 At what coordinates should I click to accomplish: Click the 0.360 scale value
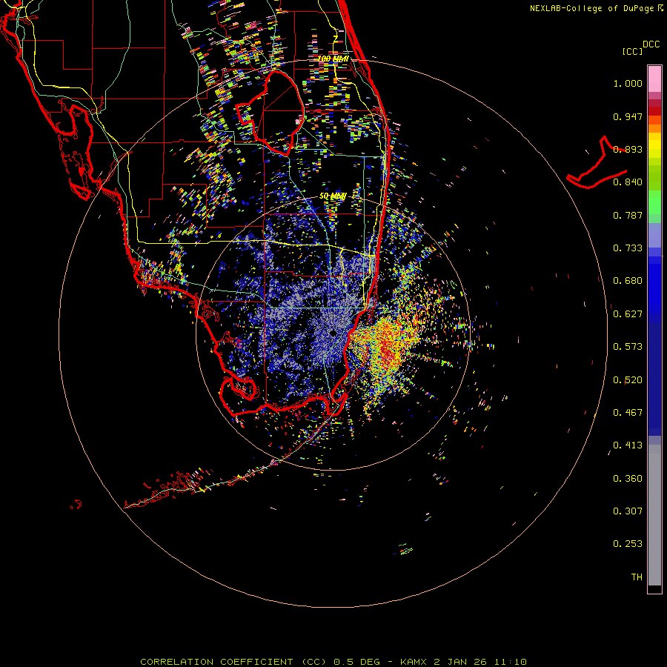tap(628, 479)
